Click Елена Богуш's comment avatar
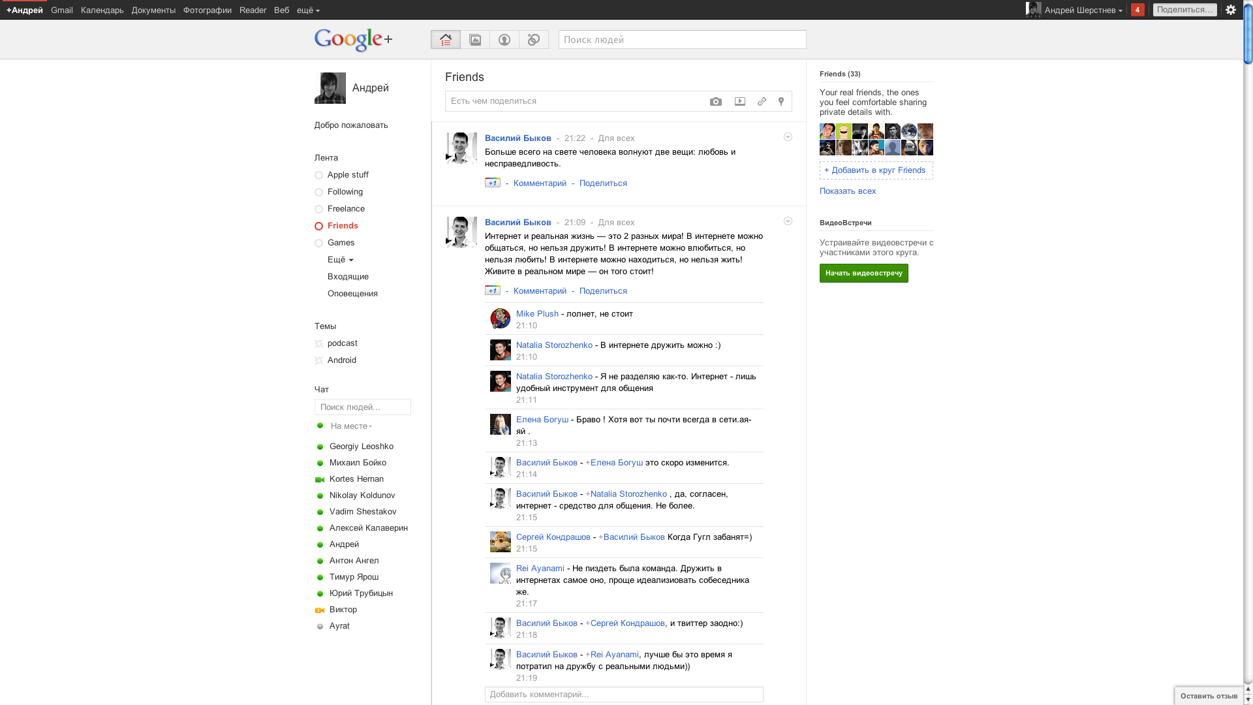The image size is (1253, 705). pyautogui.click(x=501, y=424)
